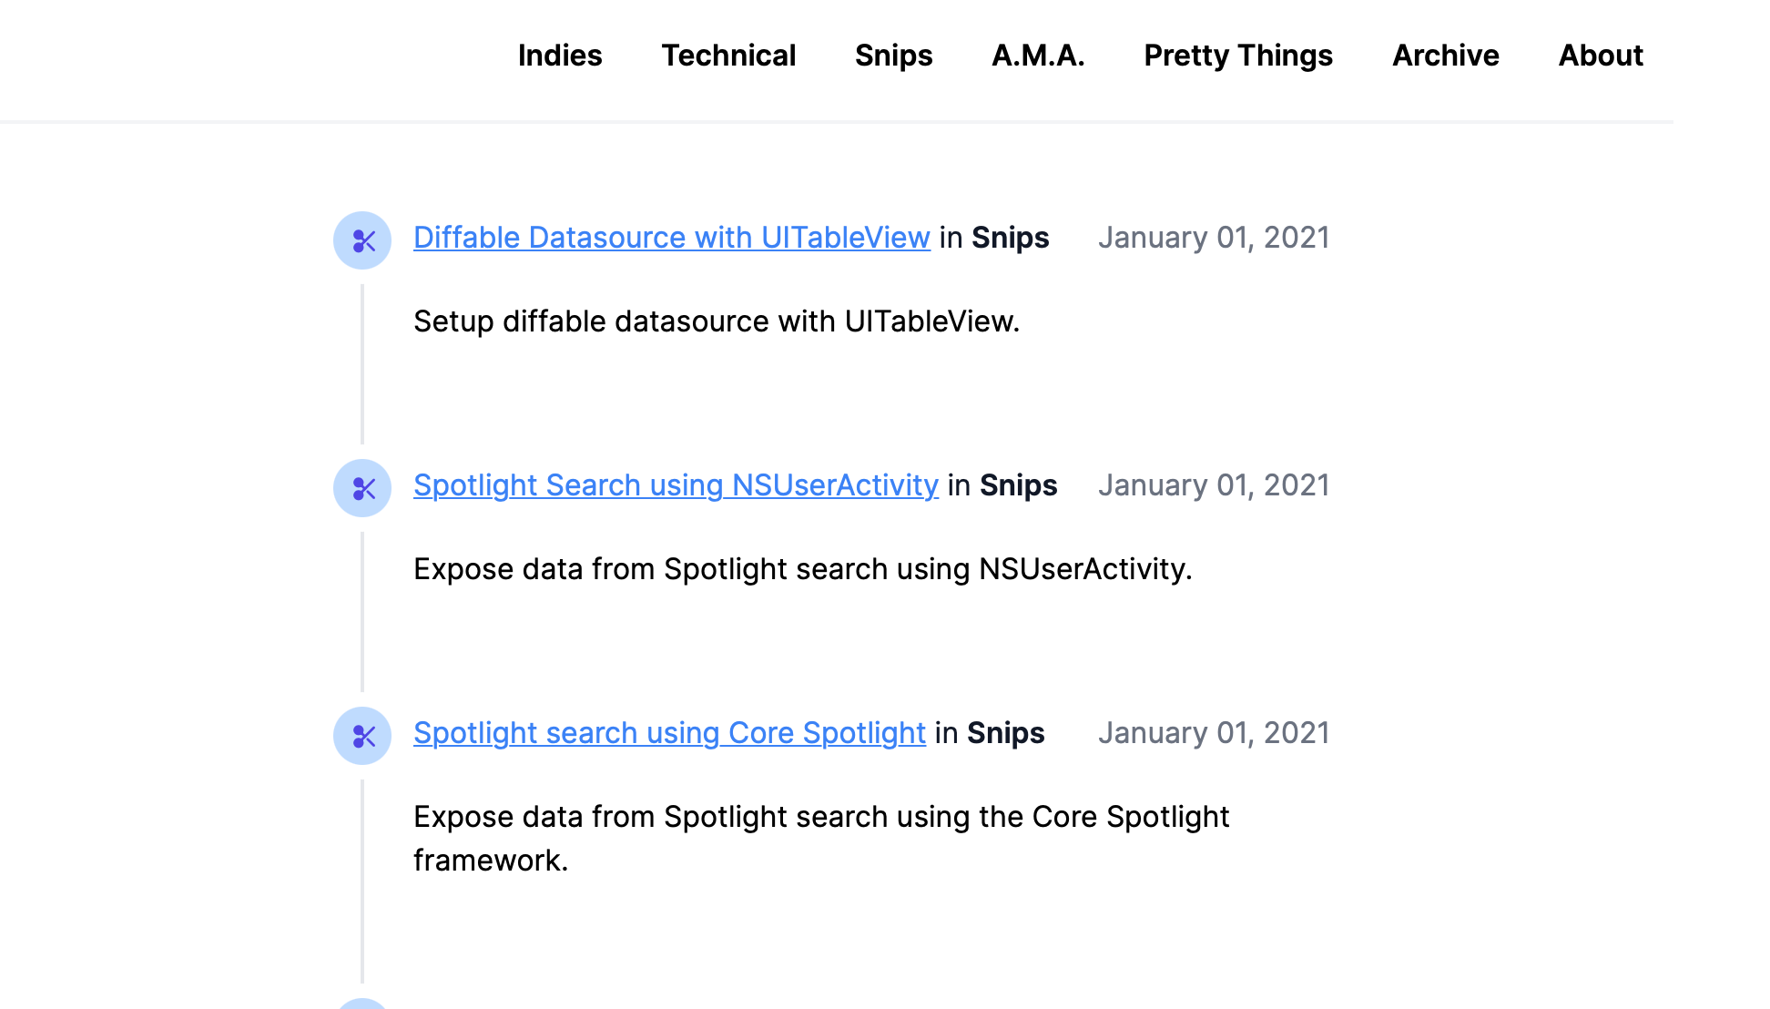Open Spotlight Search using NSUserActivity article

pos(676,485)
